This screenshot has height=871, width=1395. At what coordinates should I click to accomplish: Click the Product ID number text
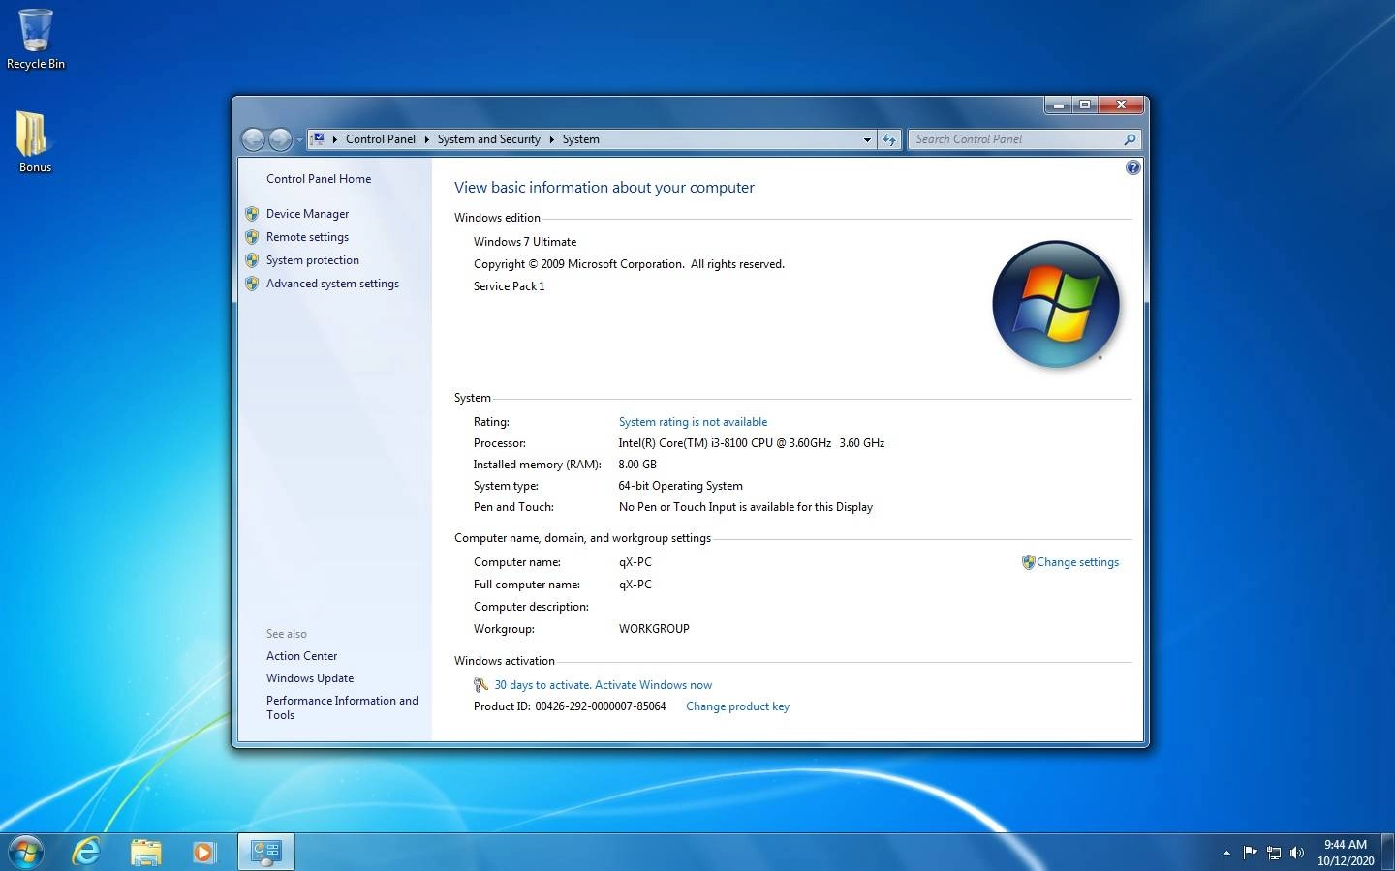tap(601, 706)
